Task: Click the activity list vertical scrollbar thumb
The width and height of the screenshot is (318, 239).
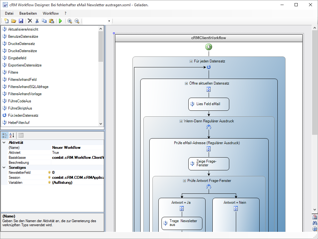Action: 101,46
